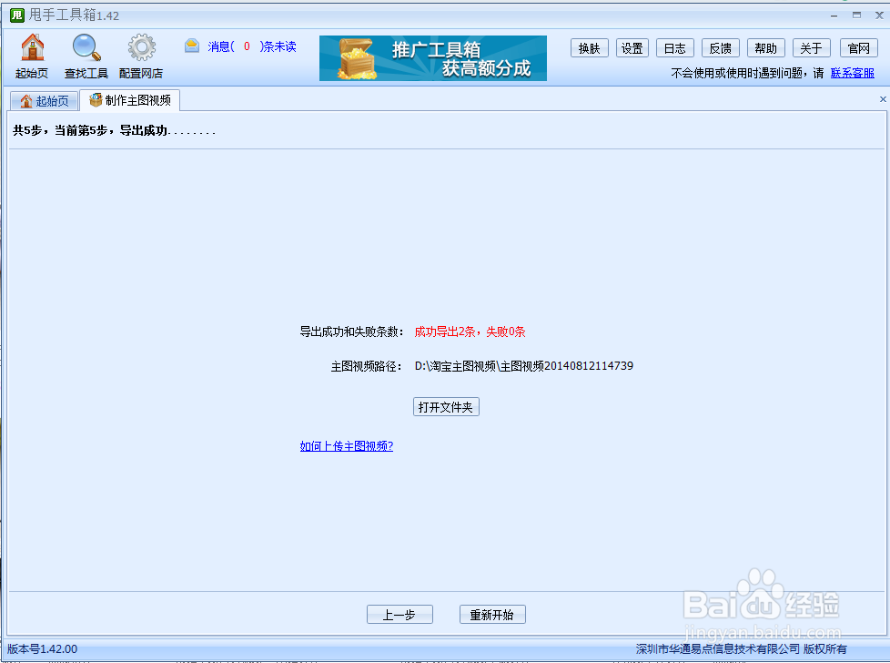Send feedback with the 反馈 button
This screenshot has height=663, width=890.
point(720,47)
